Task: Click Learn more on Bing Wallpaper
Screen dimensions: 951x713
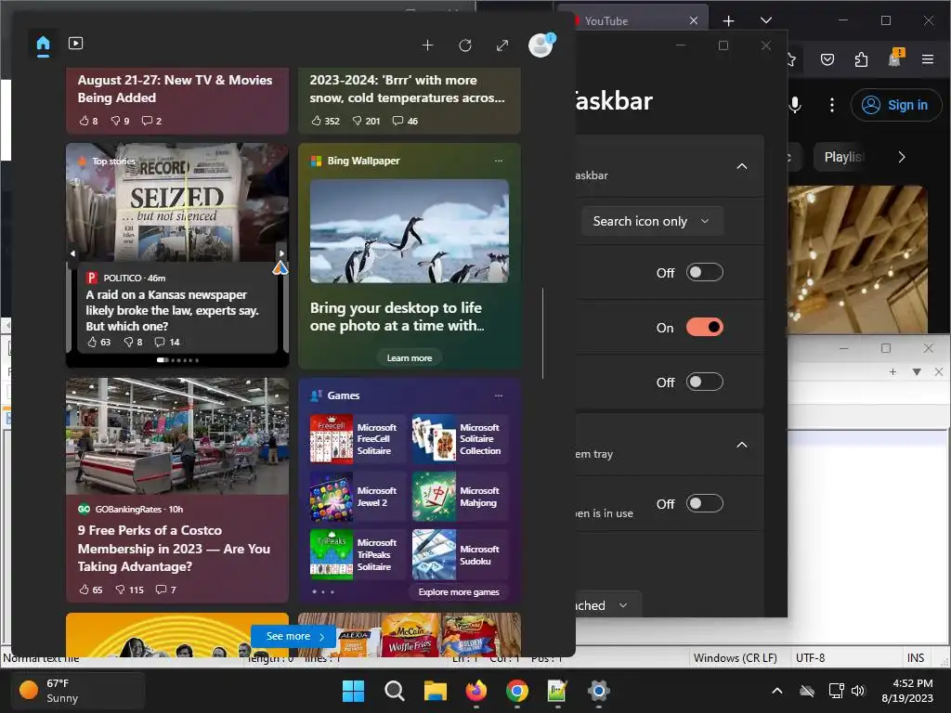Action: [410, 357]
